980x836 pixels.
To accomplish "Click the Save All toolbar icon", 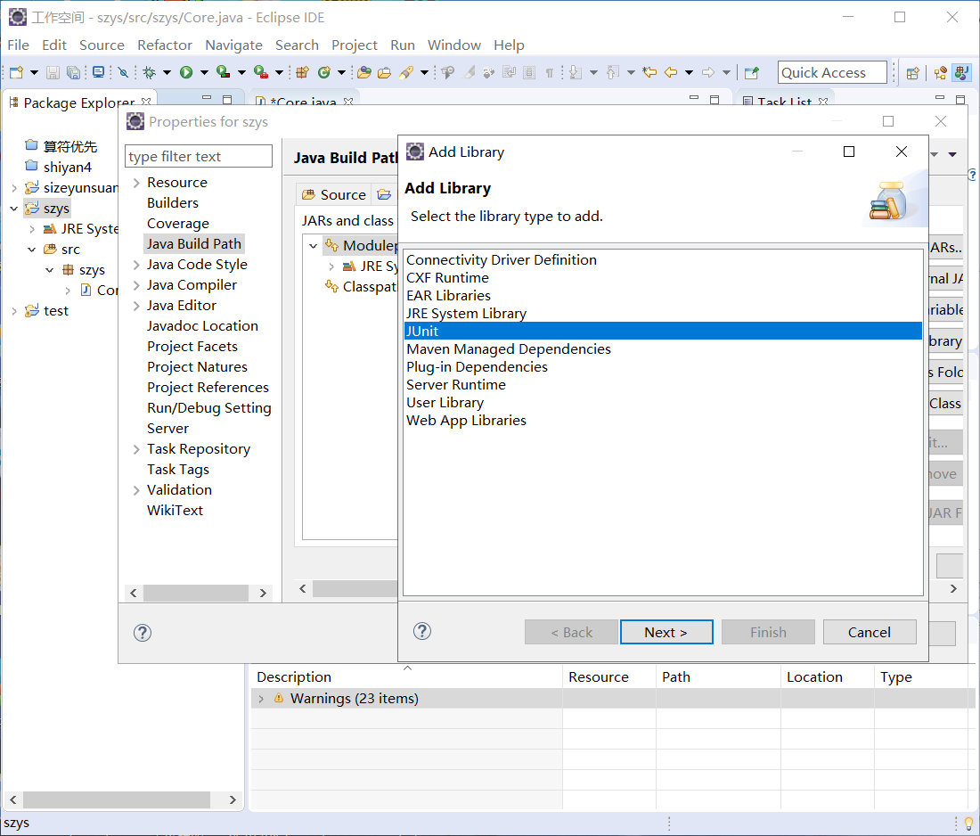I will coord(73,72).
